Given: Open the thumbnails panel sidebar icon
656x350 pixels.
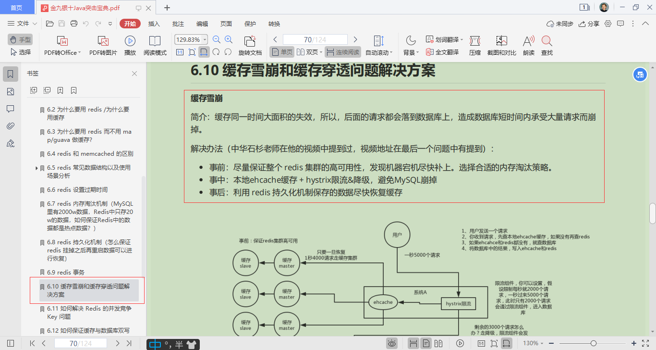Looking at the screenshot, I should [11, 92].
